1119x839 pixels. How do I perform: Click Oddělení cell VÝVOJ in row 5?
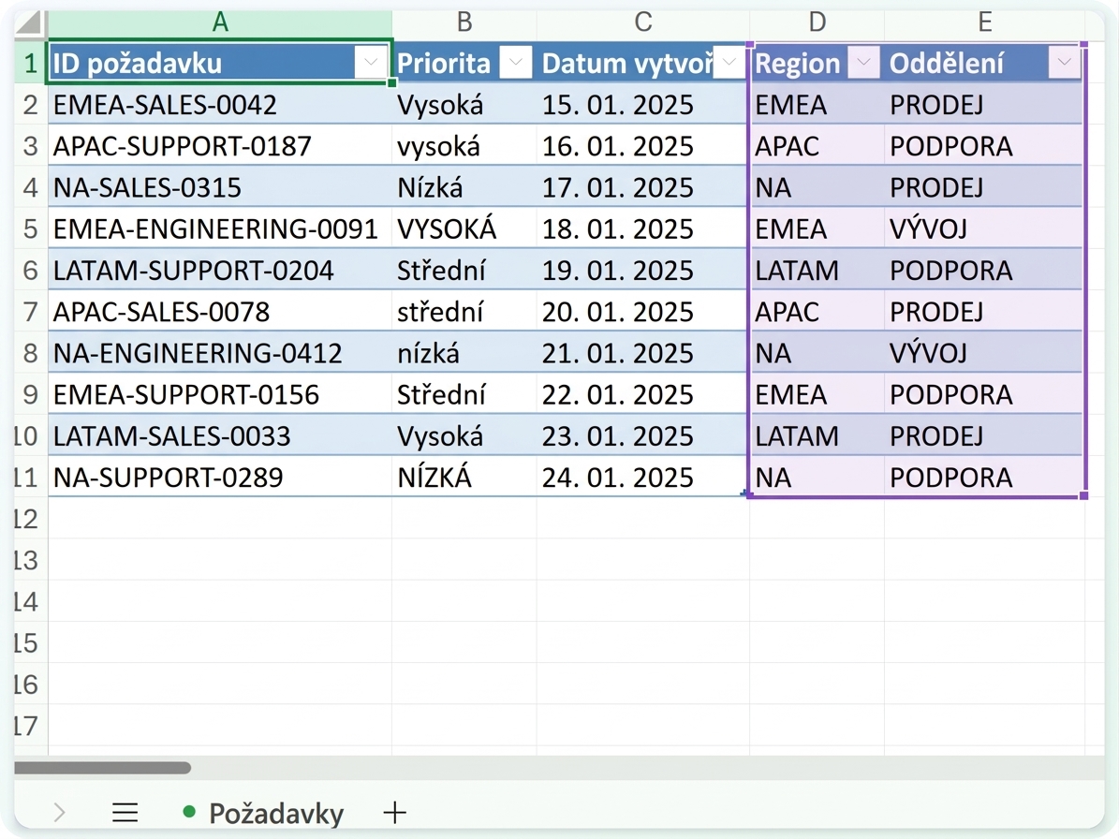985,228
